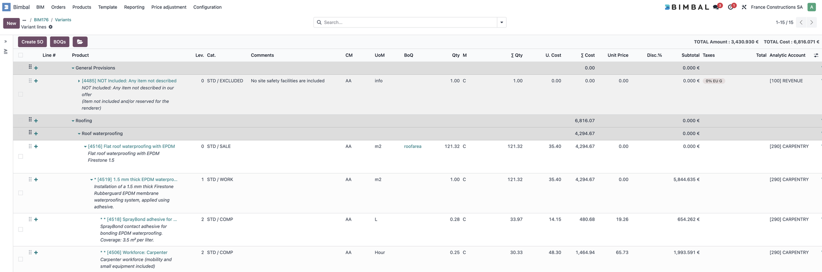Image resolution: width=822 pixels, height=272 pixels.
Task: Click drag handle on General Provisions row
Action: coord(30,67)
